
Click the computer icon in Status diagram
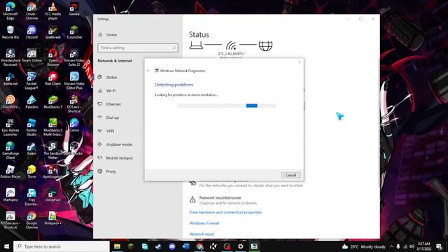coord(196,45)
